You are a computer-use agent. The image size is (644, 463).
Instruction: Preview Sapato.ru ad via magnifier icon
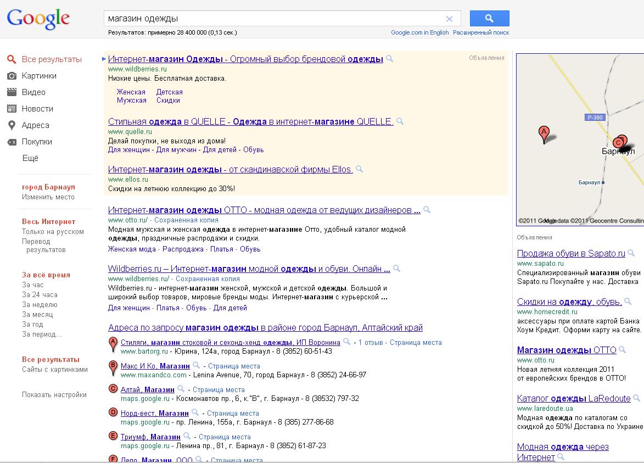(x=631, y=253)
